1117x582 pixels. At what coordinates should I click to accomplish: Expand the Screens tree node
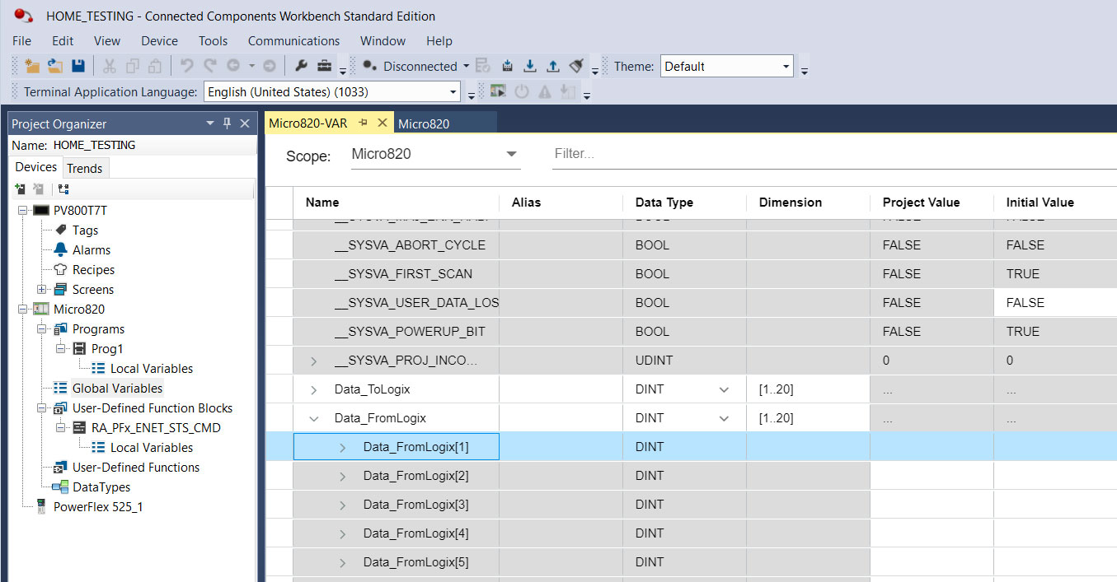(42, 290)
